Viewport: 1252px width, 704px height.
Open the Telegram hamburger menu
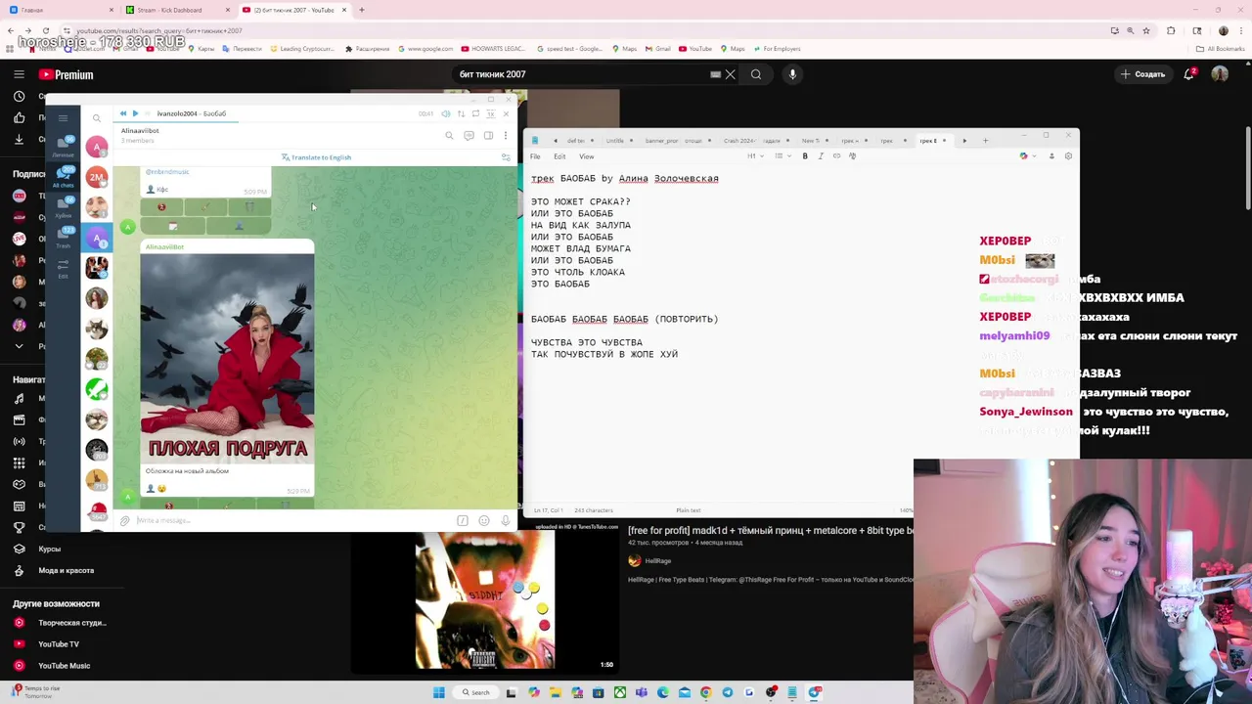(63, 118)
